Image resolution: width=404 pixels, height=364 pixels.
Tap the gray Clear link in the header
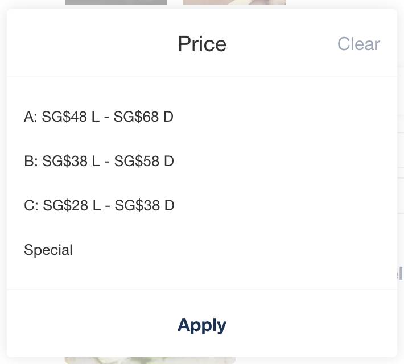click(358, 44)
